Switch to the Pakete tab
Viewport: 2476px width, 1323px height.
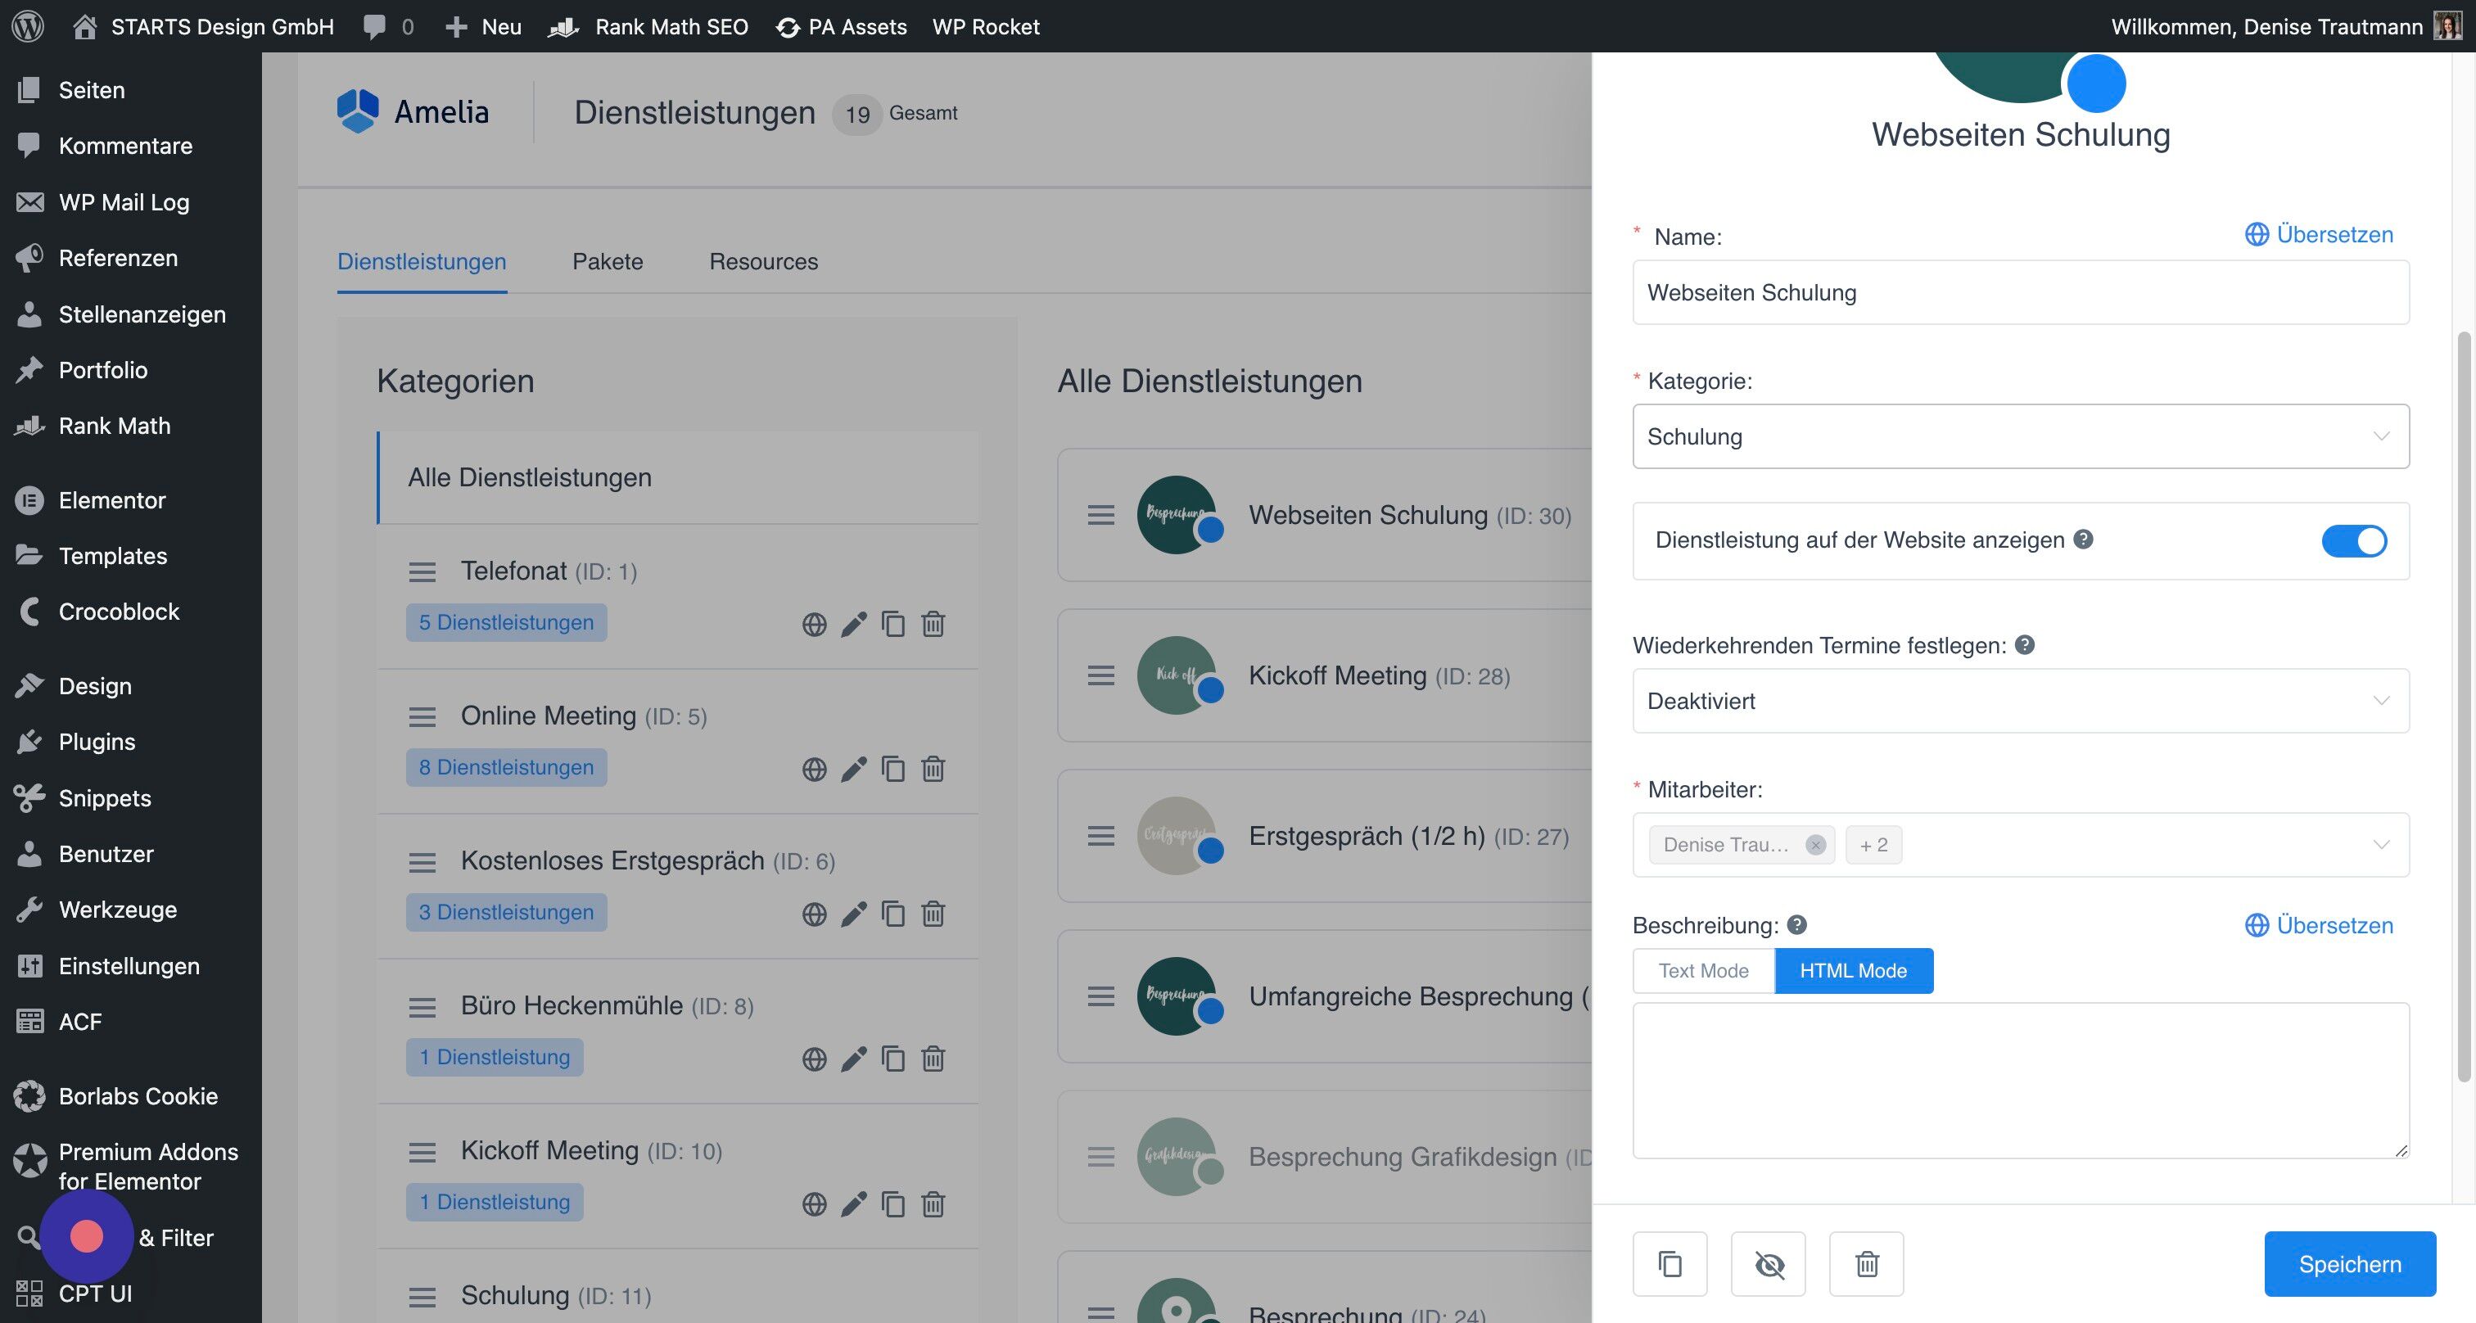[x=608, y=261]
